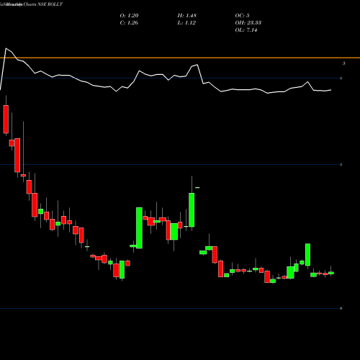Viewport: 360px width, 360px height.
Task: Click the 'O: 1.20' open price value
Action: coord(129,16)
